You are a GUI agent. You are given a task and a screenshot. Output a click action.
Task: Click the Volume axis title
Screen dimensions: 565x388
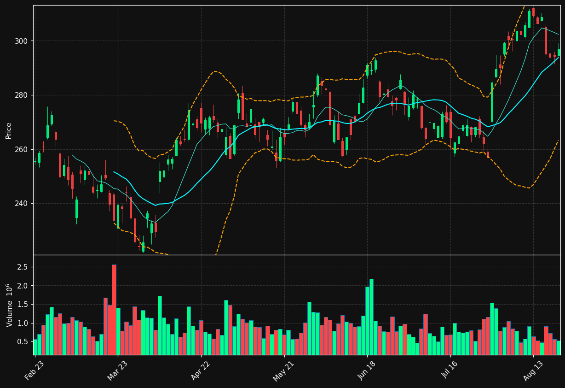(9, 305)
